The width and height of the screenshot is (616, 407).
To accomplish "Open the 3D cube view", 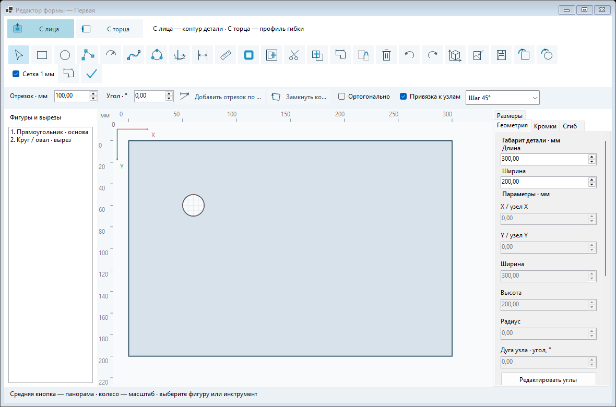I will [455, 55].
